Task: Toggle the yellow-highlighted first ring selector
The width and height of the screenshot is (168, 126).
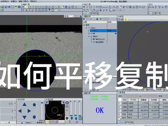Action: click(x=47, y=122)
